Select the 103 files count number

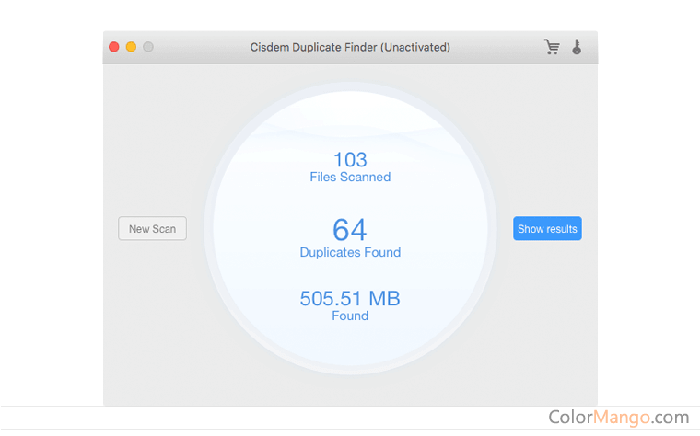tap(350, 159)
